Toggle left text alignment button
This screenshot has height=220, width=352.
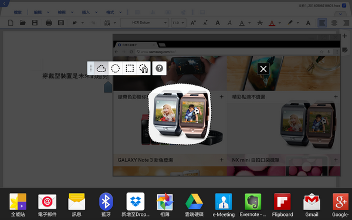pyautogui.click(x=322, y=23)
